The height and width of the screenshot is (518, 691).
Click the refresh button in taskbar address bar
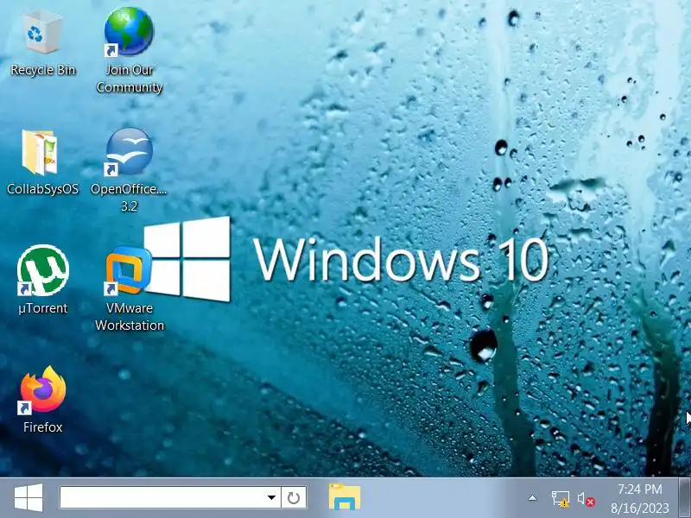point(294,497)
